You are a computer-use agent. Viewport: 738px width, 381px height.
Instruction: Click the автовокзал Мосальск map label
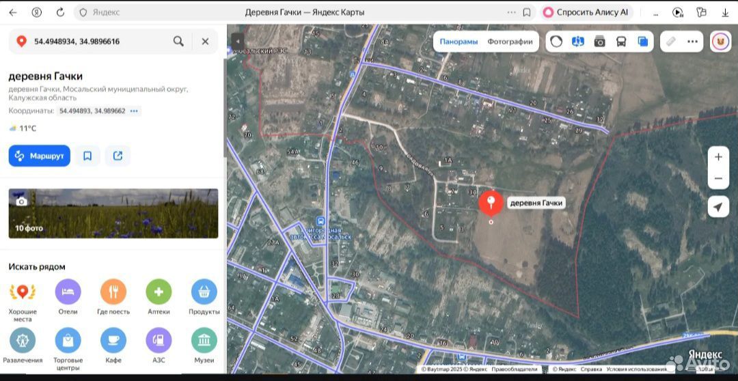tap(320, 234)
